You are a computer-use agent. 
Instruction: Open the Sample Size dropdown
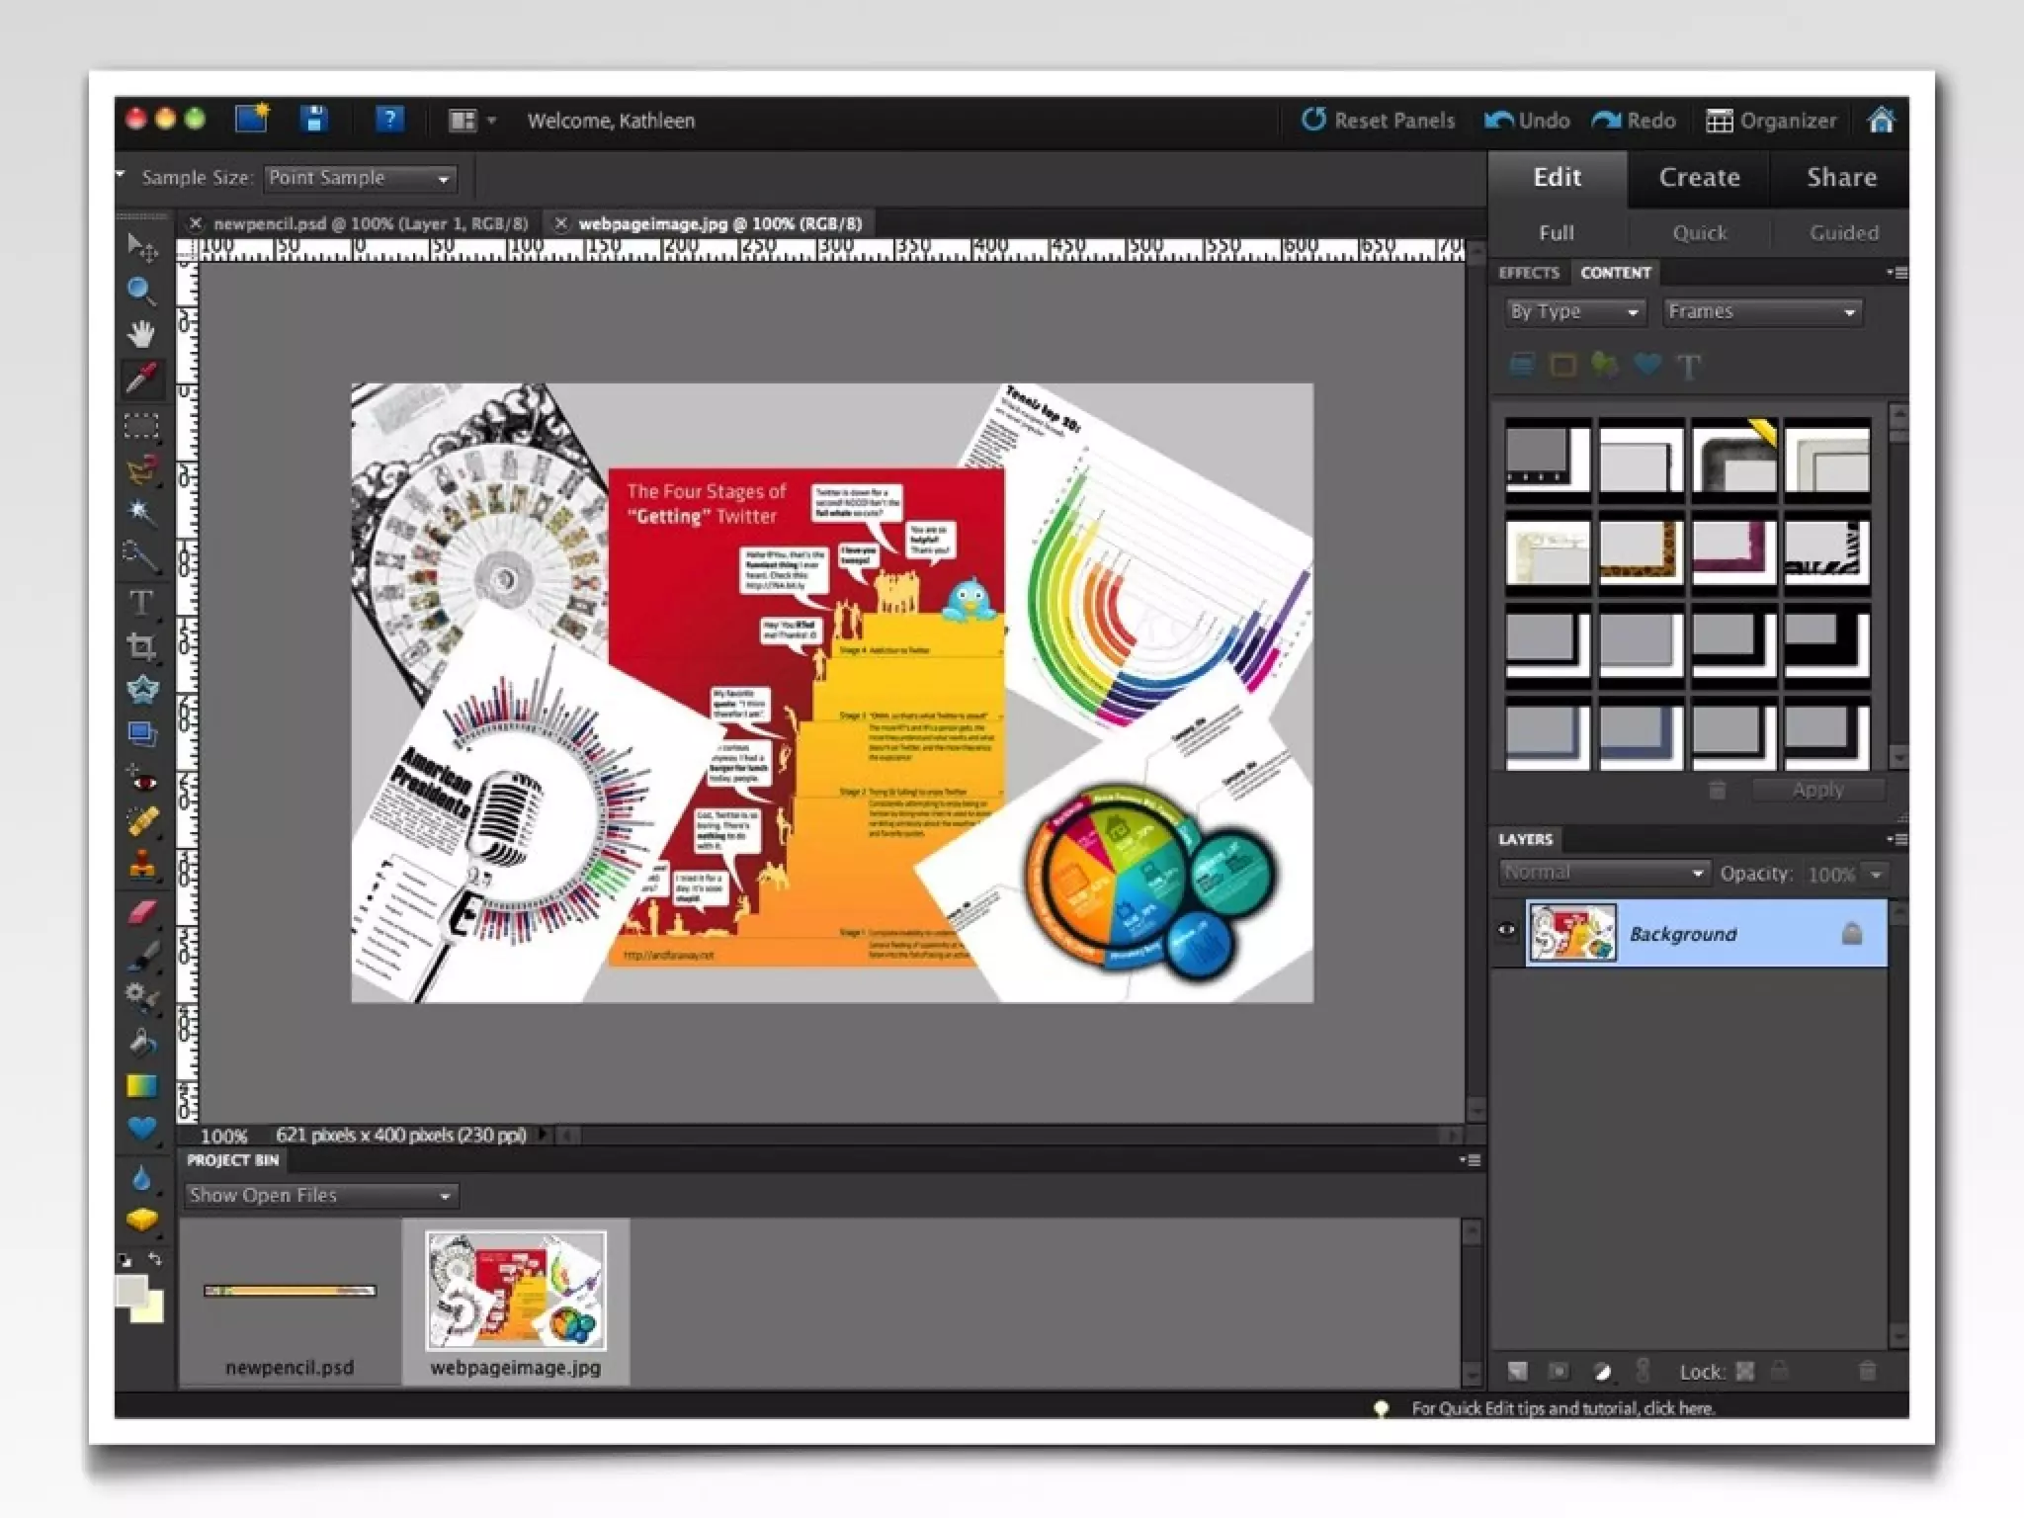[x=360, y=179]
